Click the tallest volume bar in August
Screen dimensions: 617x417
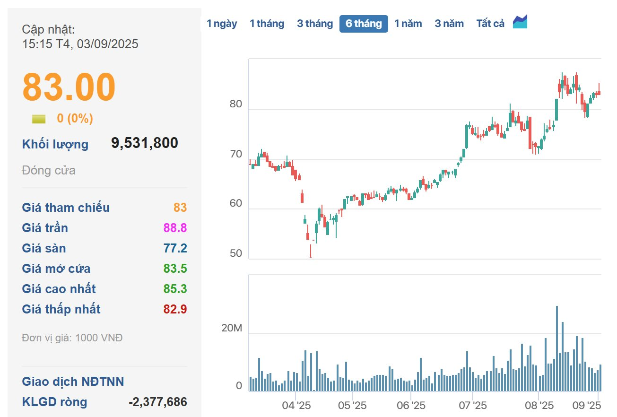pos(557,349)
